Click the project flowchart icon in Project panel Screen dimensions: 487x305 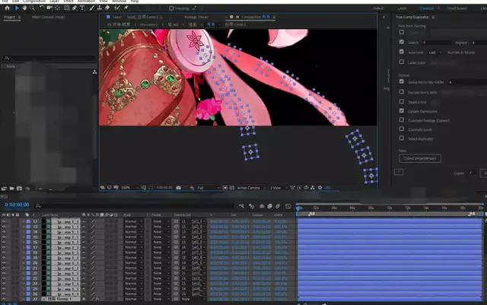pyautogui.click(x=94, y=72)
